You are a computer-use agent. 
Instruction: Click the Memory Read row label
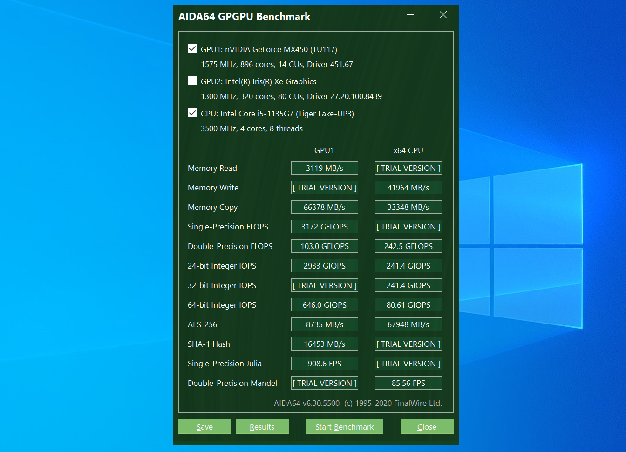click(212, 168)
